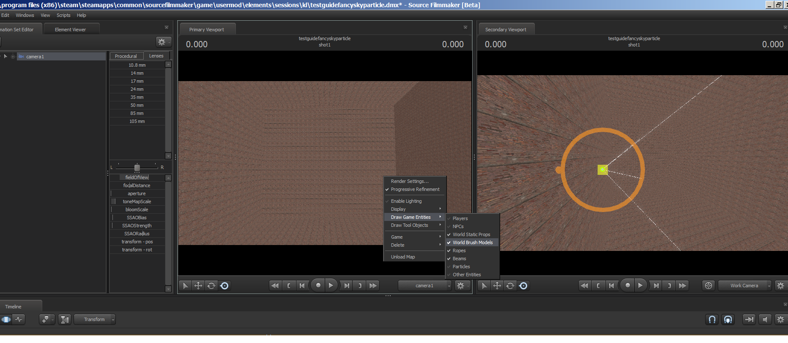The image size is (788, 343).
Task: Click the target icon beside Work Camera
Action: tap(709, 286)
